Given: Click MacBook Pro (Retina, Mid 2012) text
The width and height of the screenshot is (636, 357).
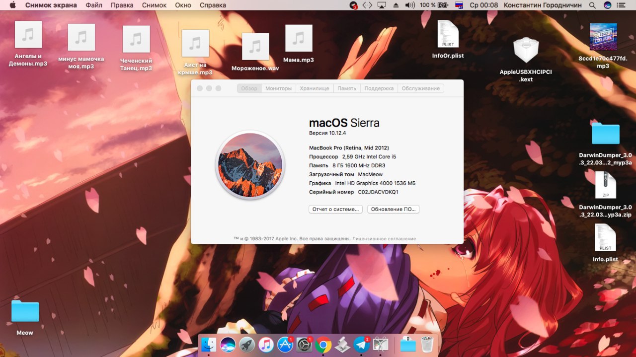Looking at the screenshot, I should click(x=349, y=148).
